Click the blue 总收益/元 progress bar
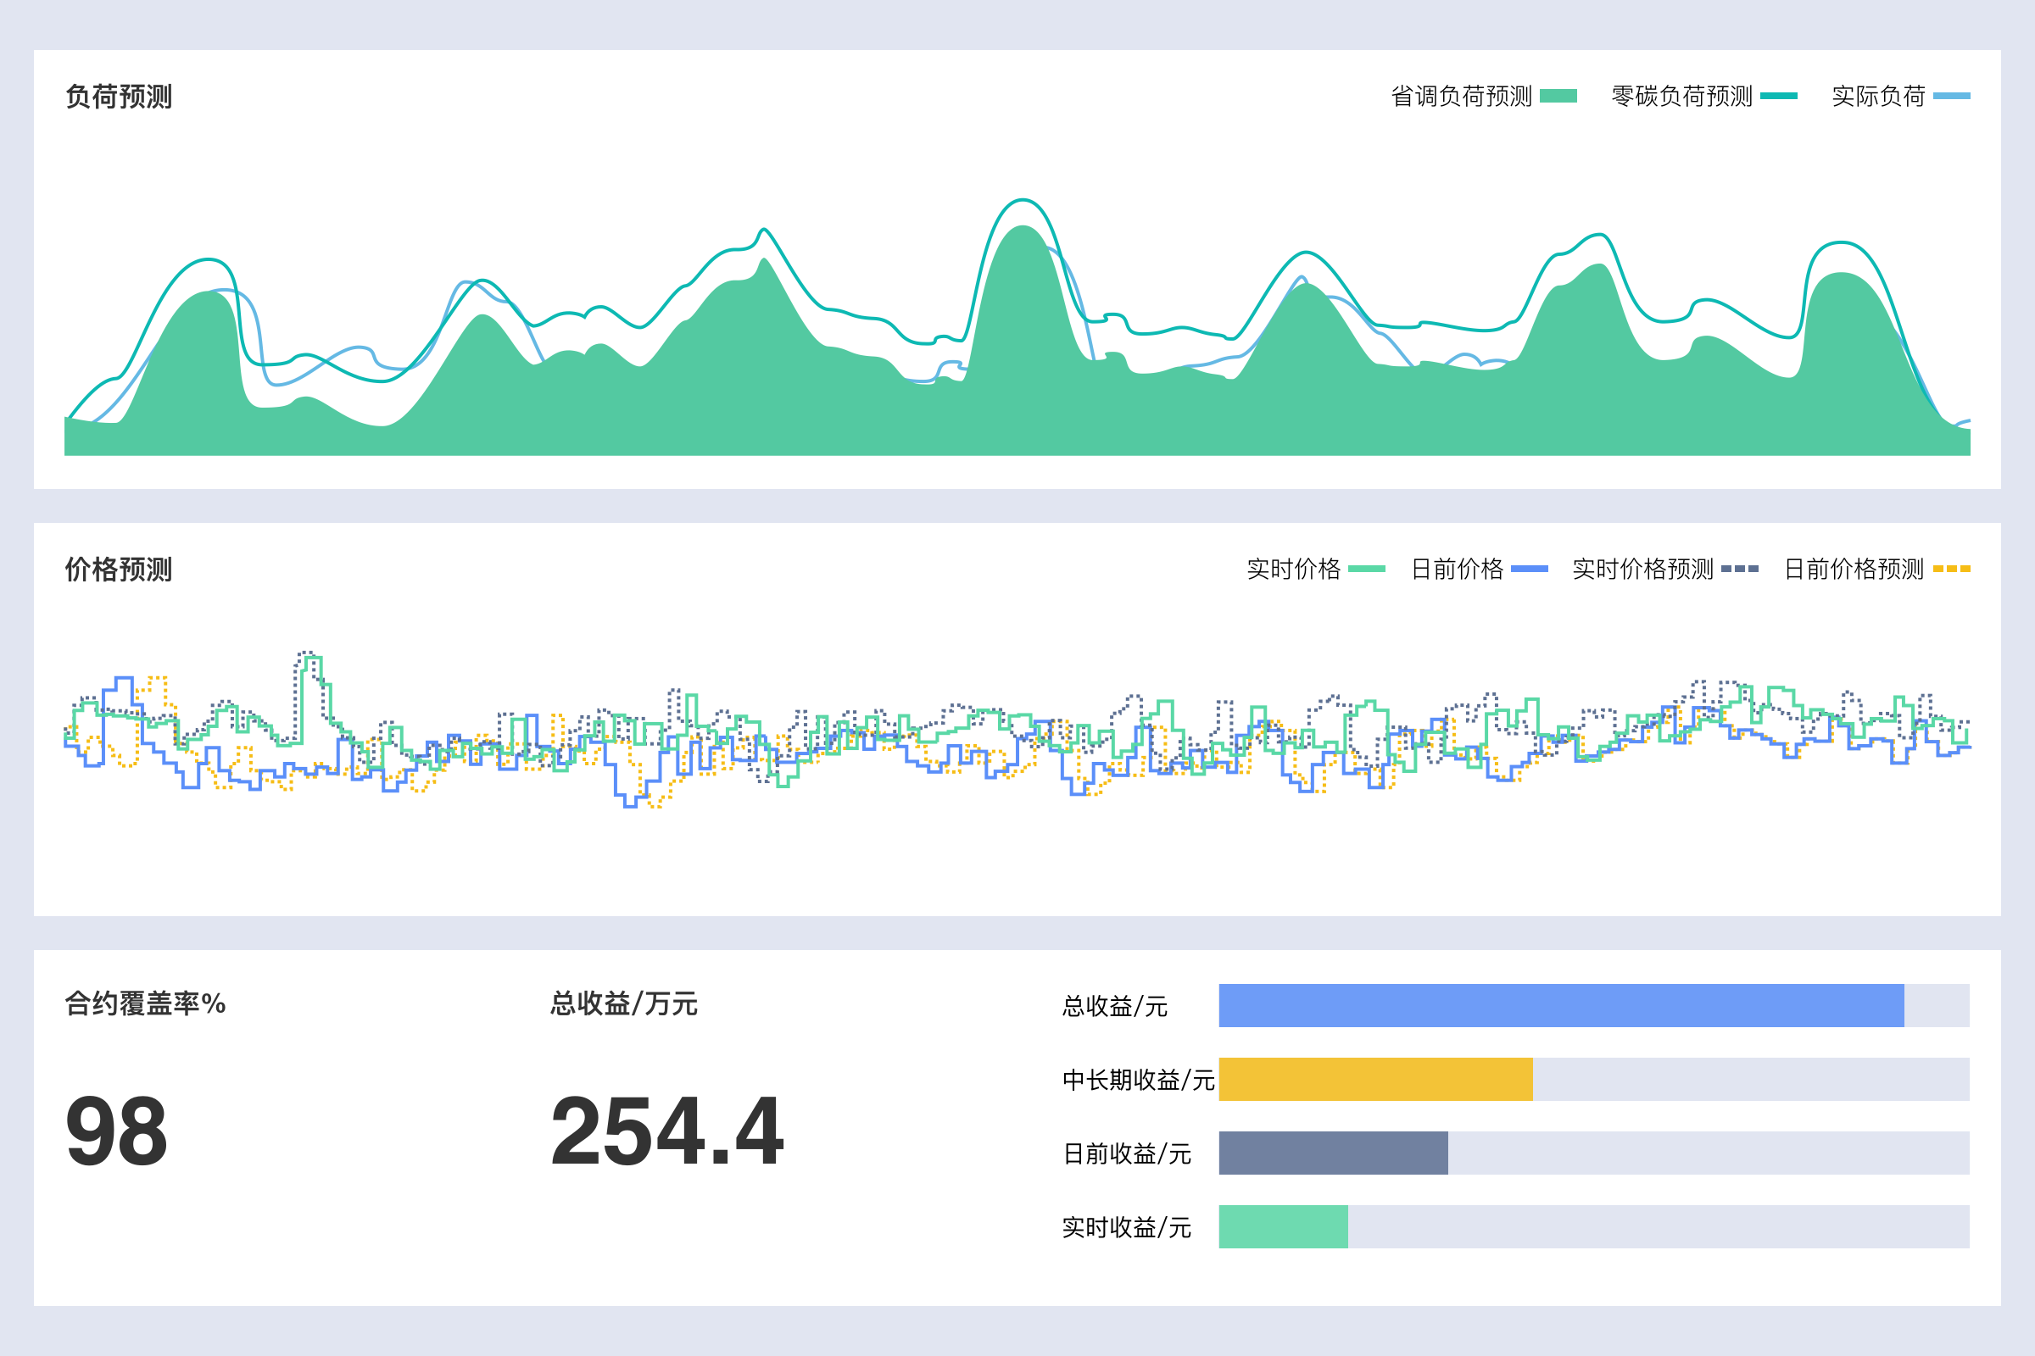2035x1356 pixels. [1561, 1006]
